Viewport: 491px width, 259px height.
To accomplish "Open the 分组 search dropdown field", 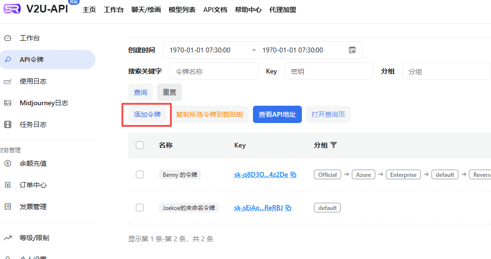I will coord(445,71).
